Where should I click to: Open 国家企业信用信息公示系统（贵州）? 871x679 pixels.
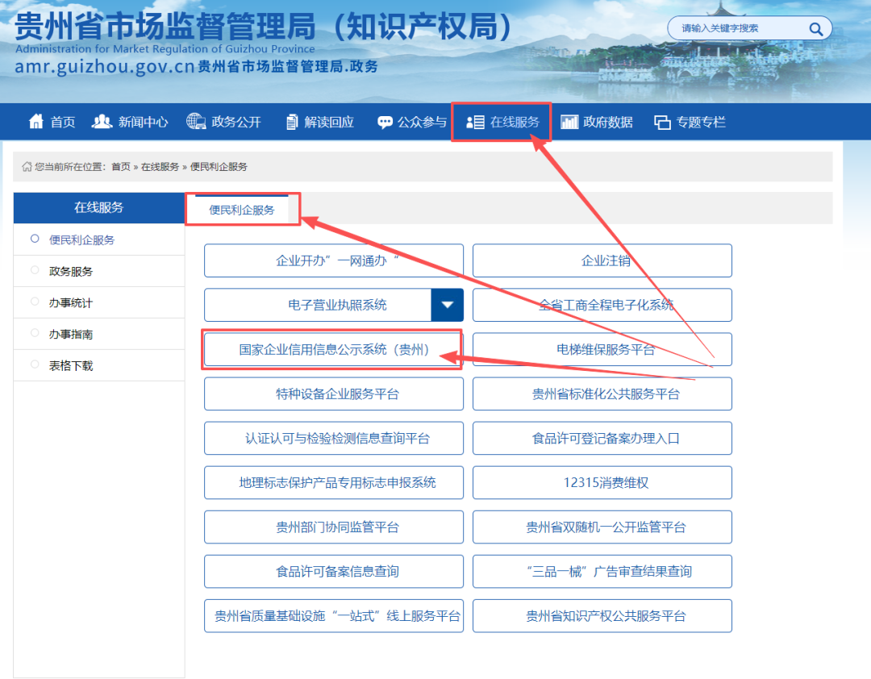point(333,349)
